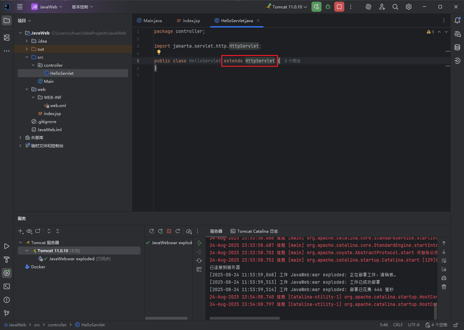Open Search Everywhere magnifier
Screen dimensions: 464x330
tap(395, 7)
